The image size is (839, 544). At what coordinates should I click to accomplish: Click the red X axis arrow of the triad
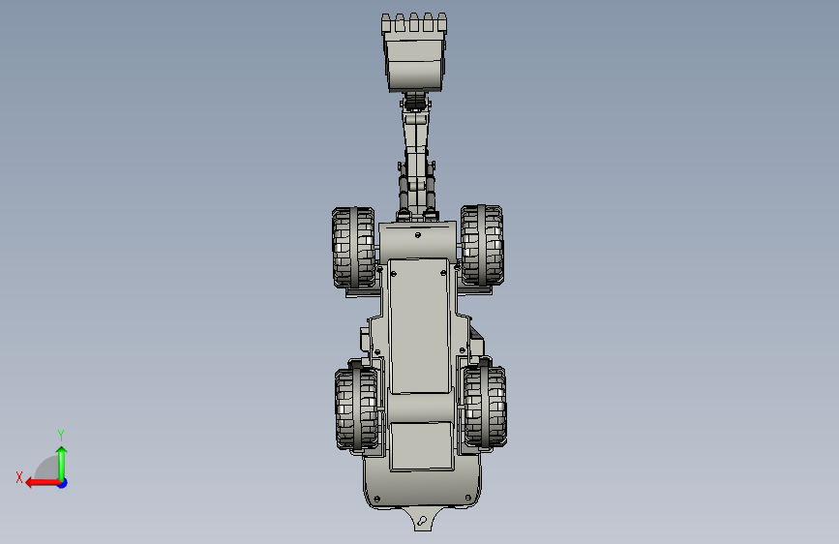pos(42,483)
